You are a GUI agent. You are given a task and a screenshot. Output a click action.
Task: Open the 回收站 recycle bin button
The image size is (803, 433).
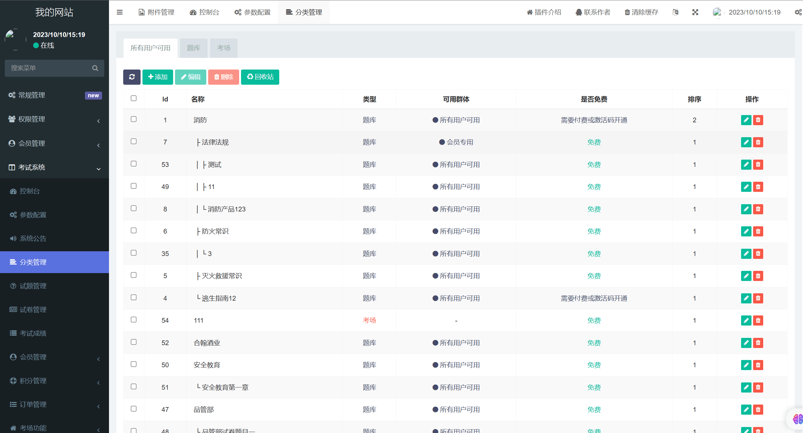260,77
